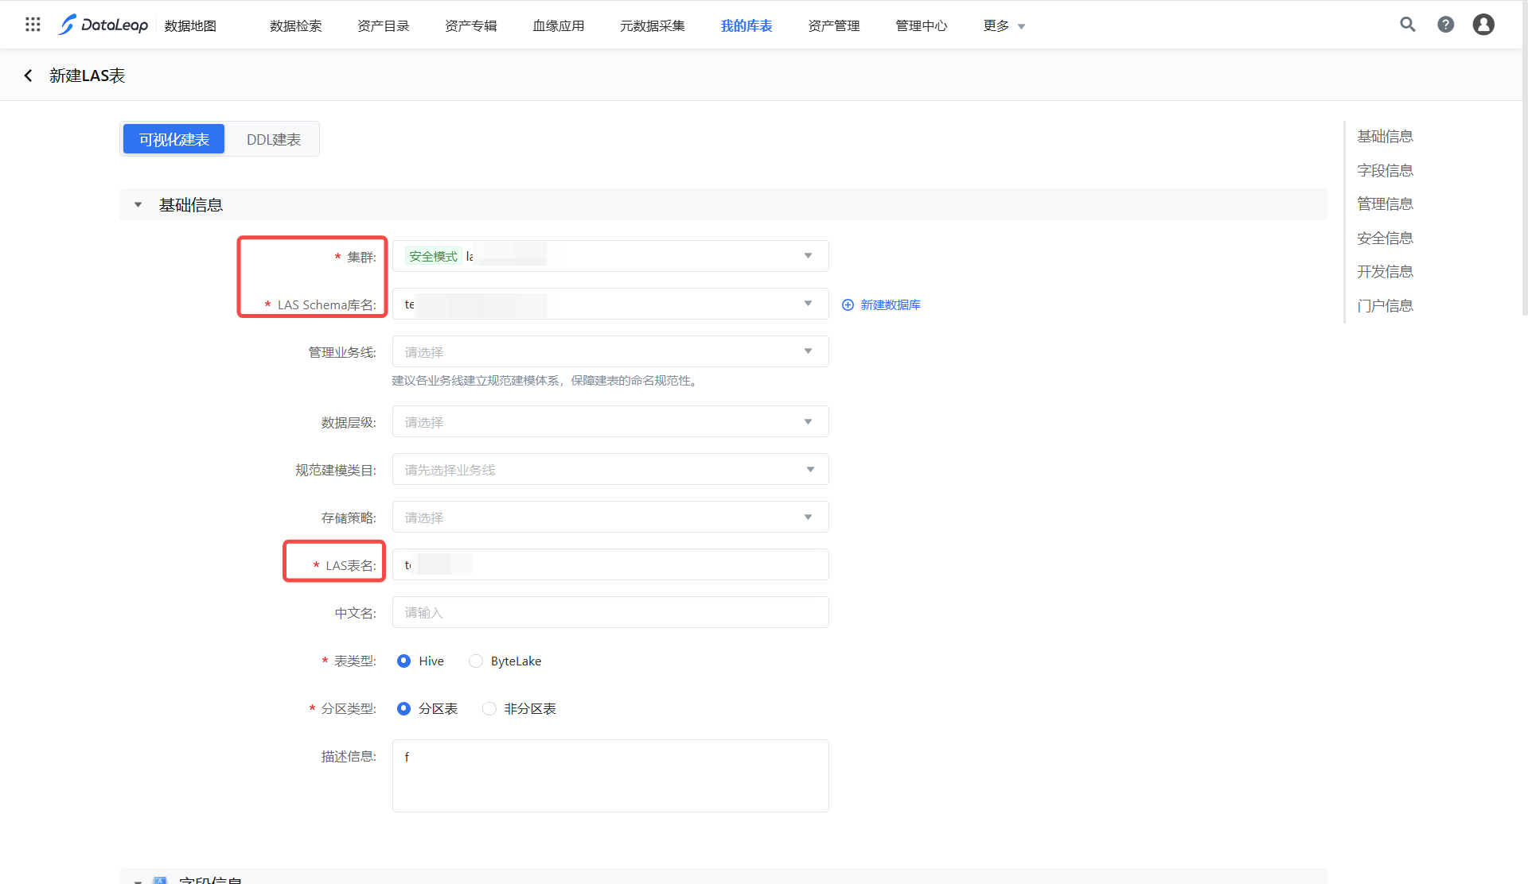Select the ByteLake table type
Viewport: 1528px width, 884px height.
pyautogui.click(x=476, y=661)
